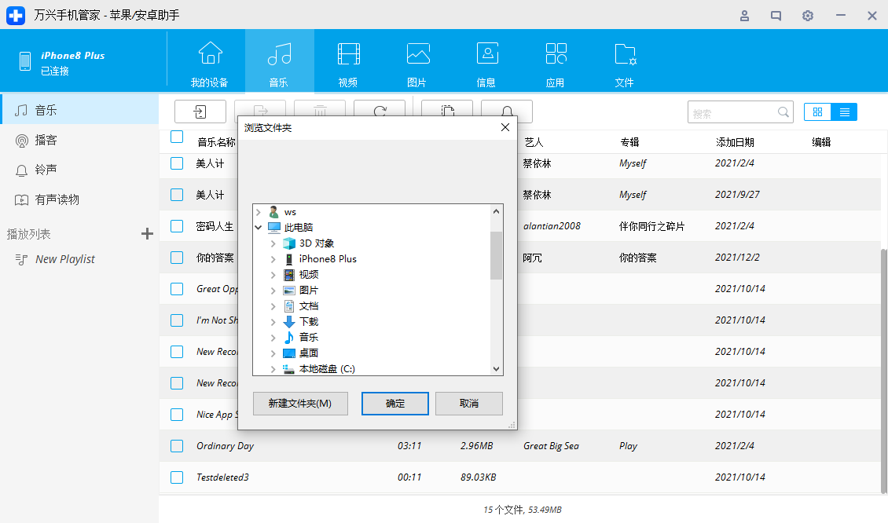Open the 文件 (Files) explorer
The width and height of the screenshot is (888, 523).
pos(624,61)
